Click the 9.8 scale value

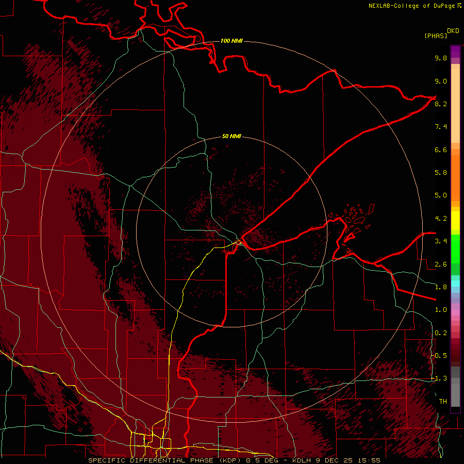pyautogui.click(x=441, y=58)
